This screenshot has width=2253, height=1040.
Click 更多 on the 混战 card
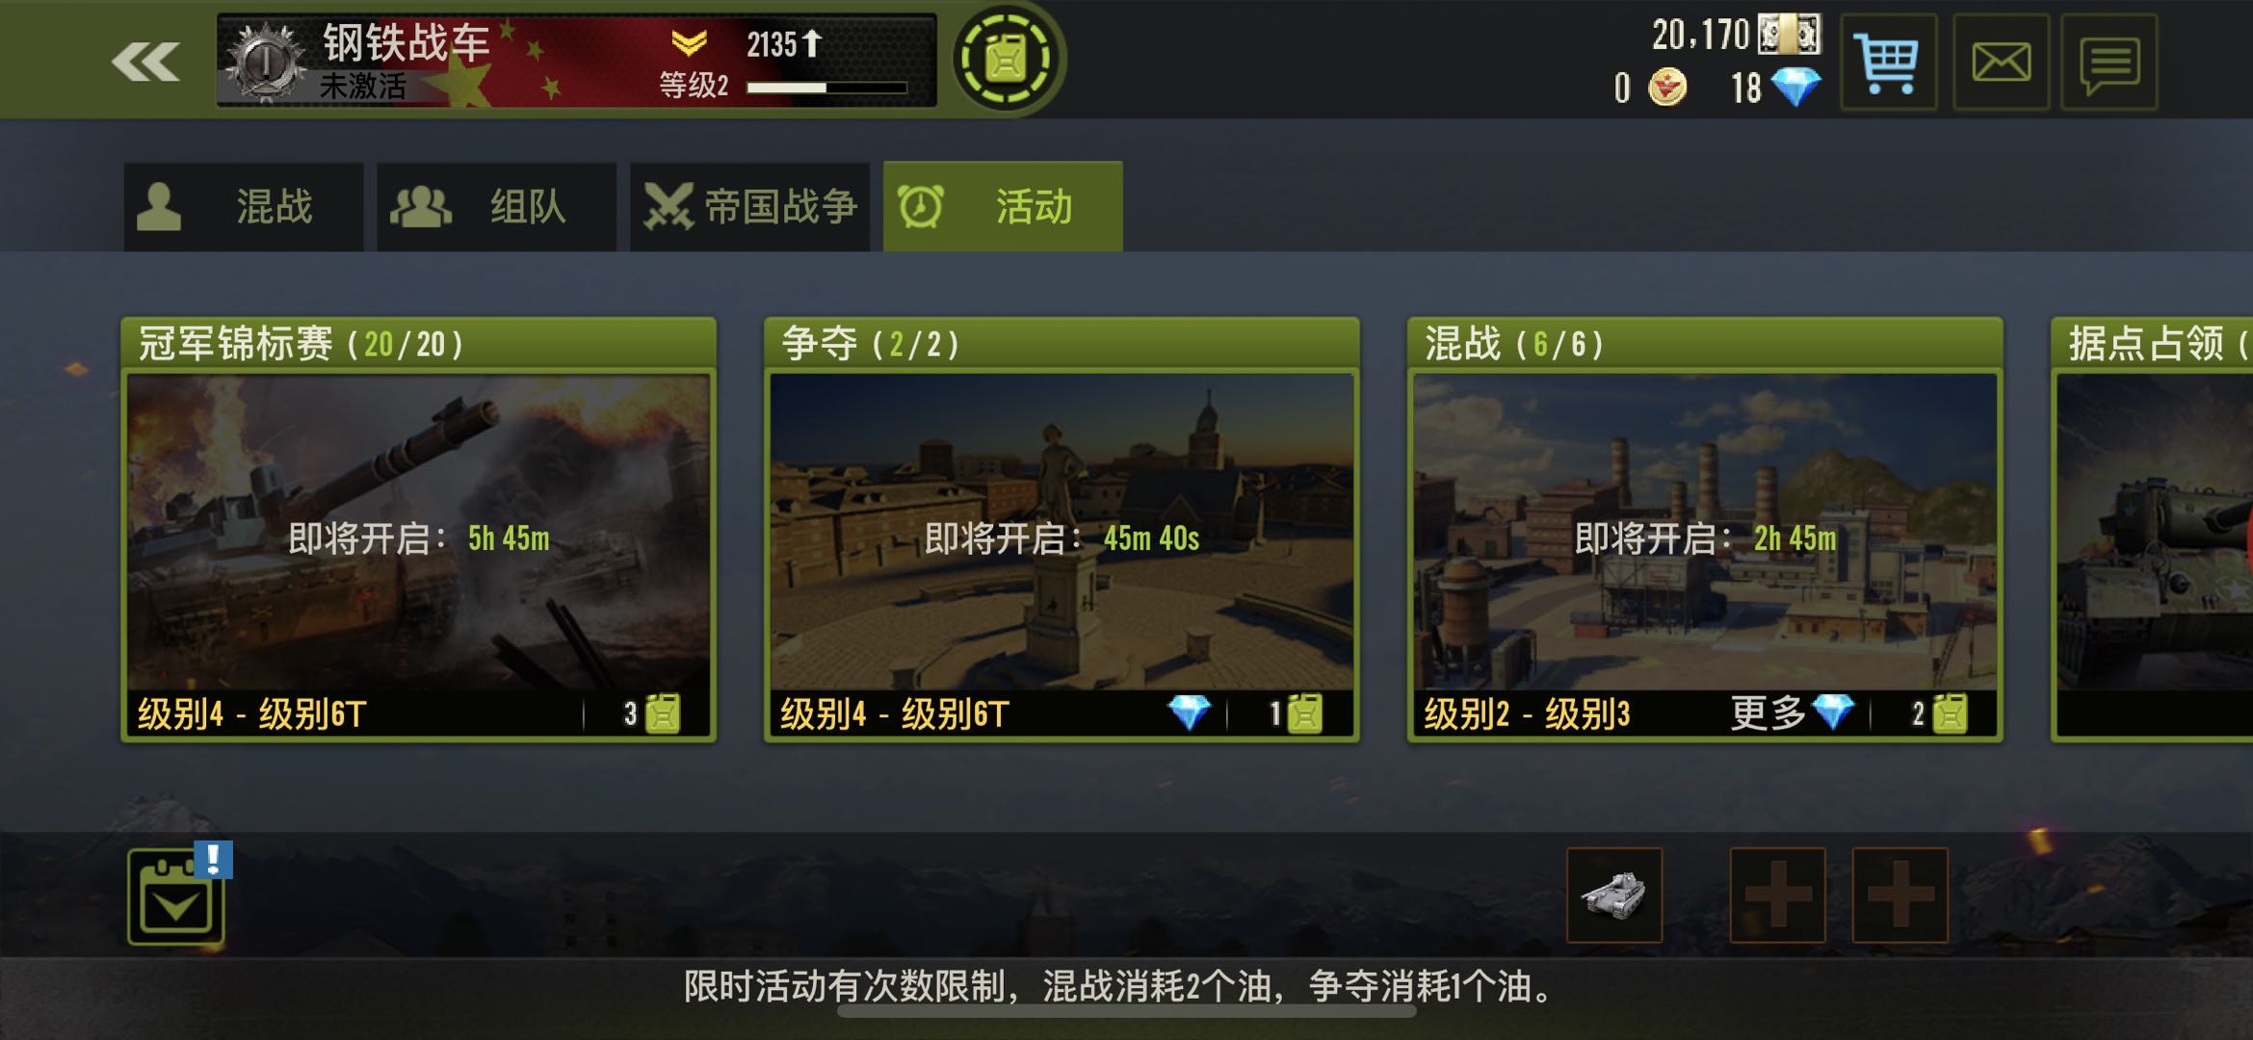point(1768,714)
